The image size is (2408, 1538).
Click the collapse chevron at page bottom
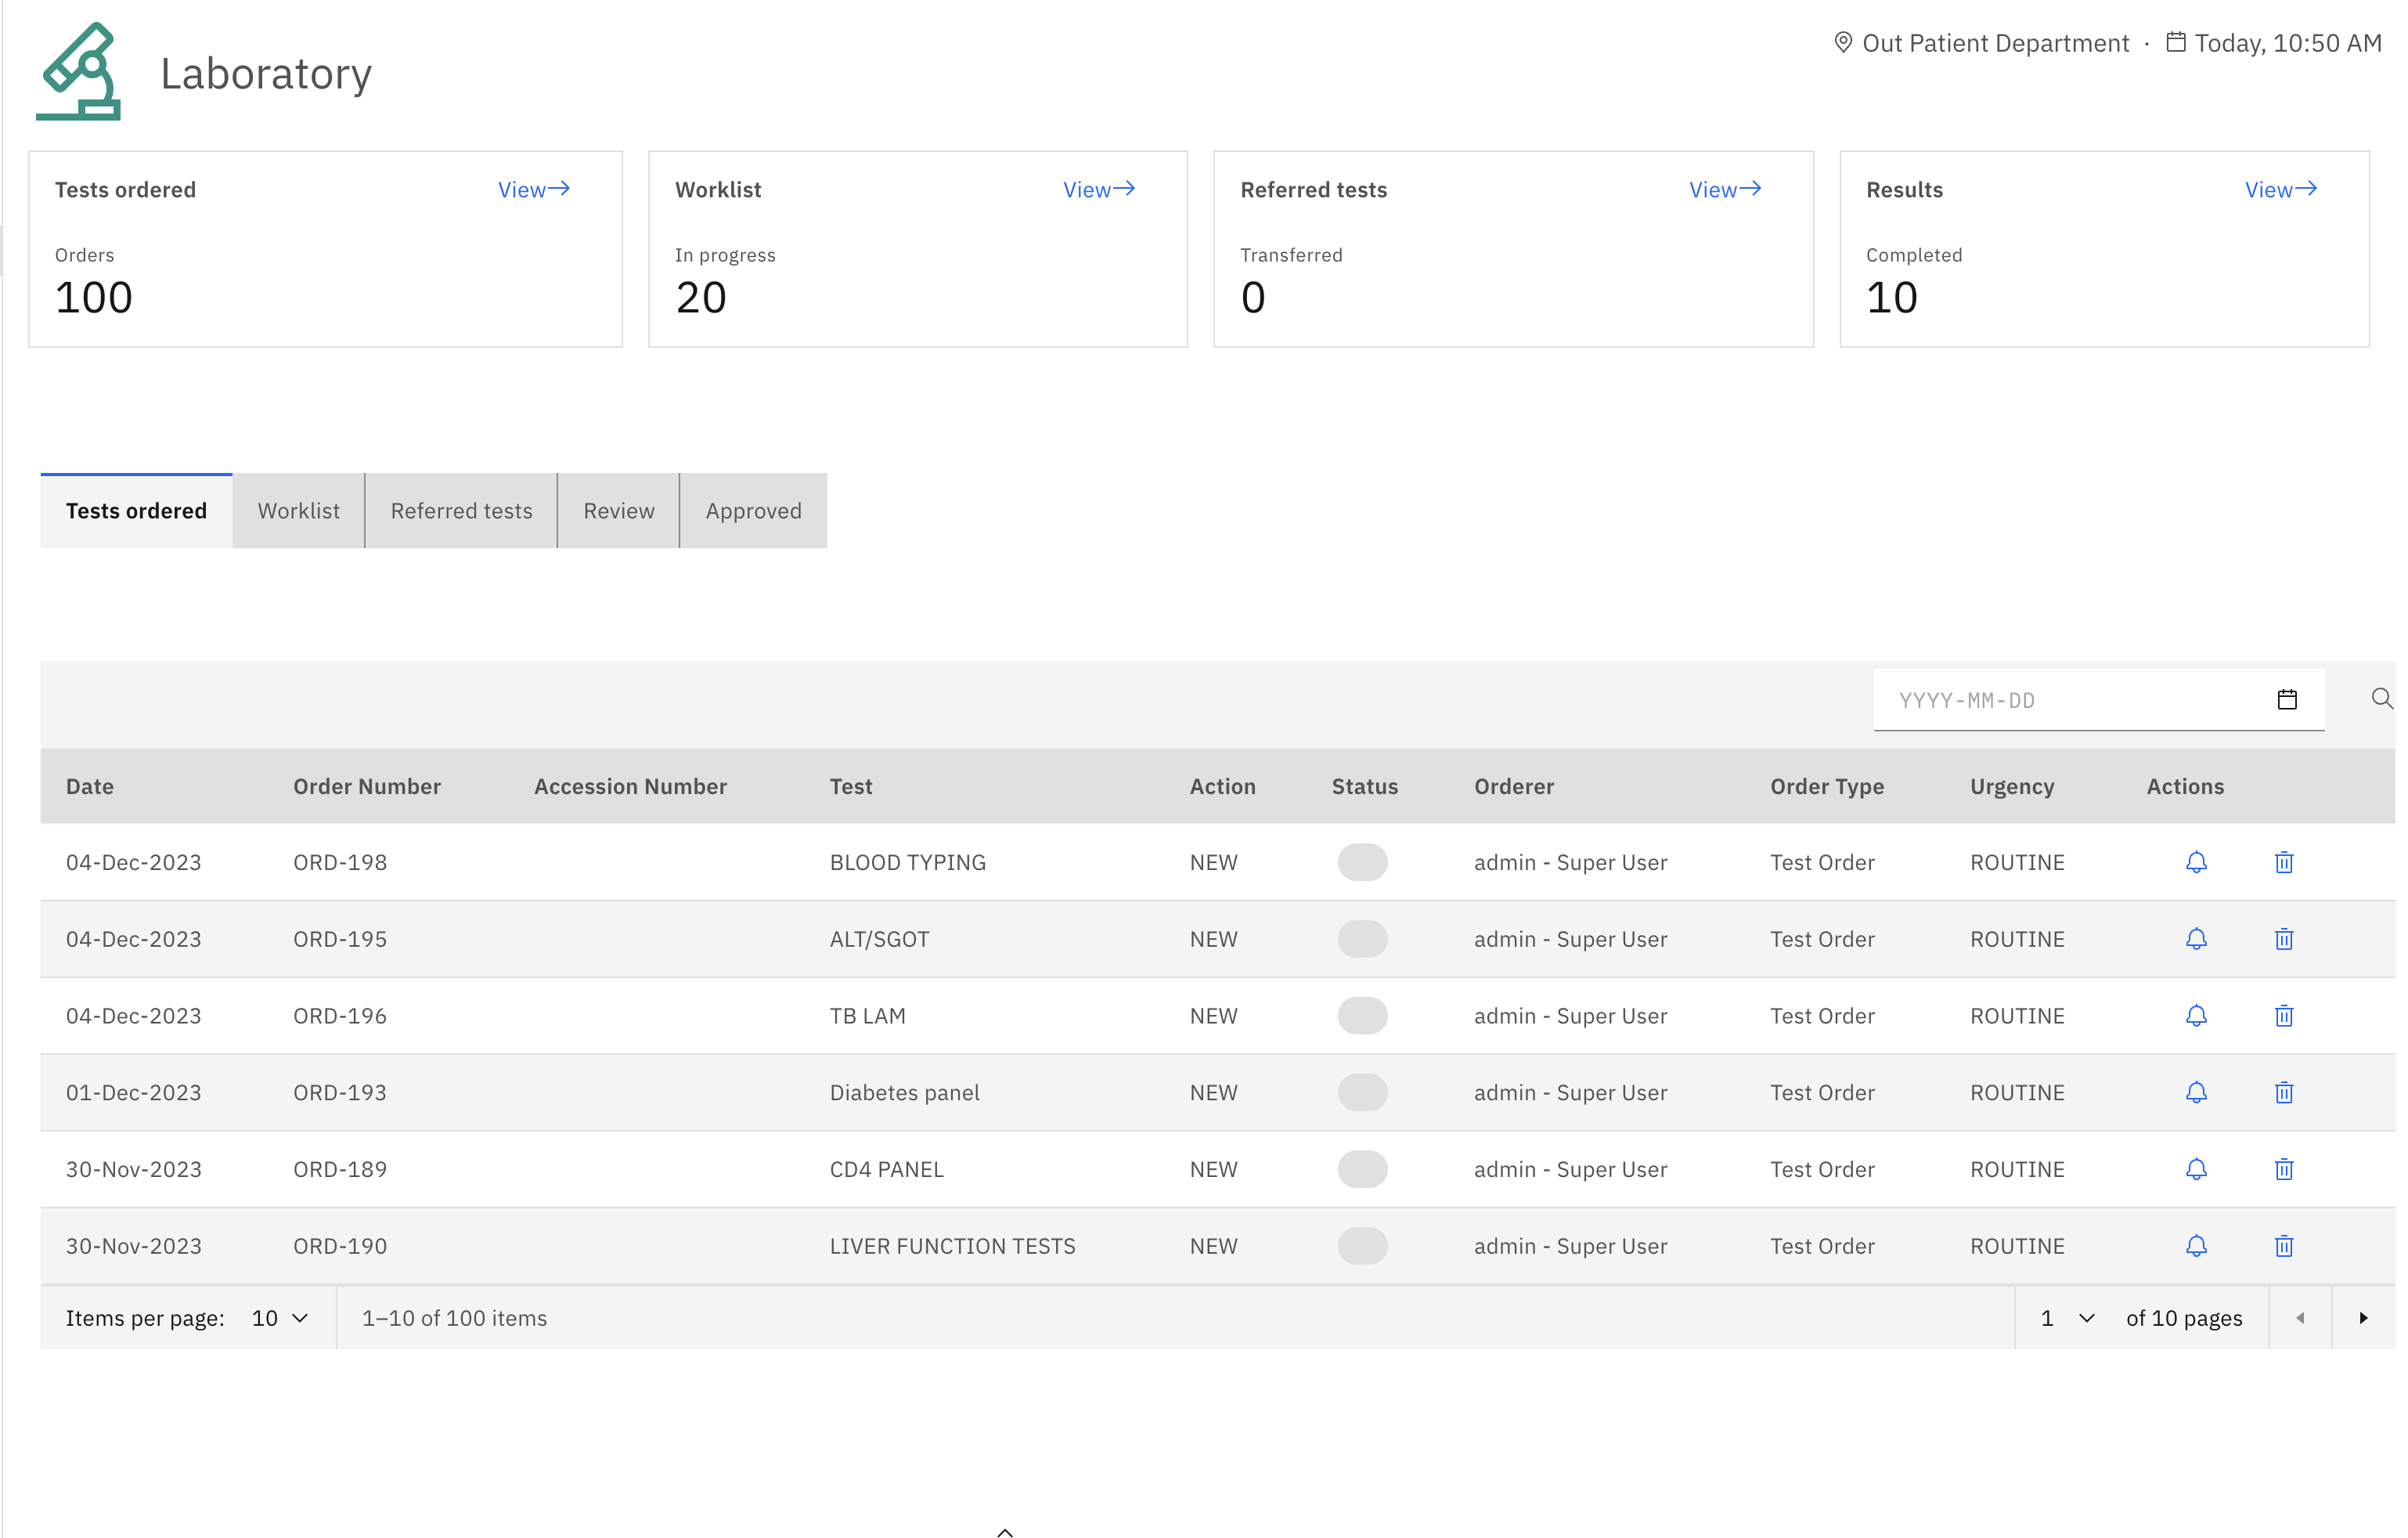(x=1005, y=1531)
